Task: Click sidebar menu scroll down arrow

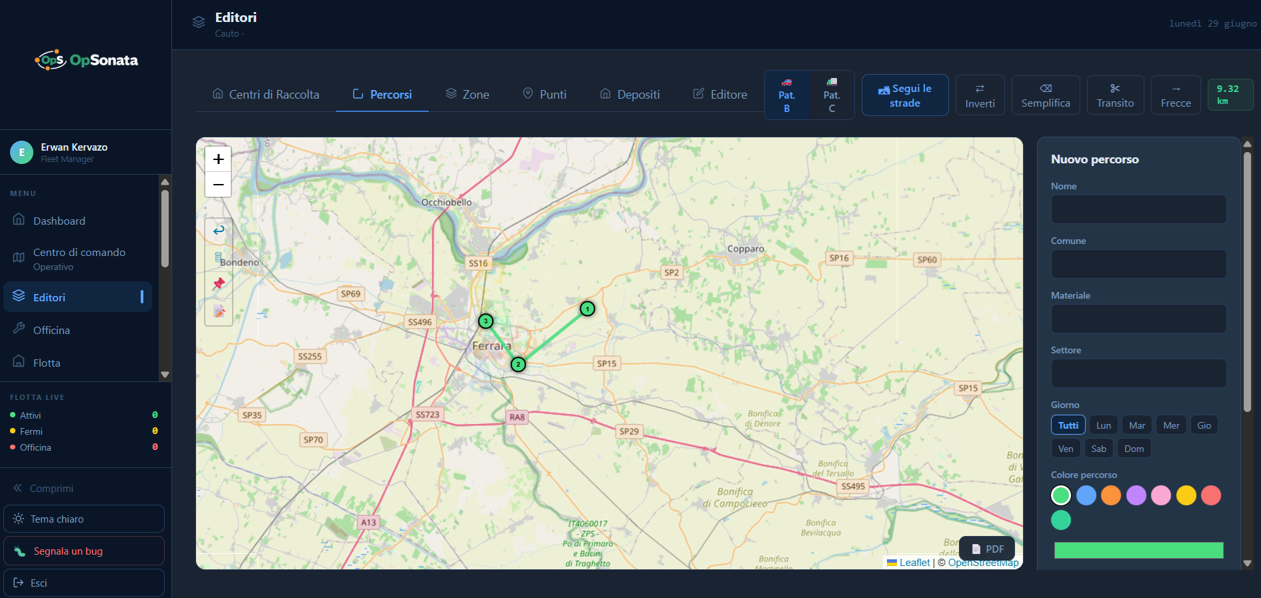Action: [x=165, y=375]
